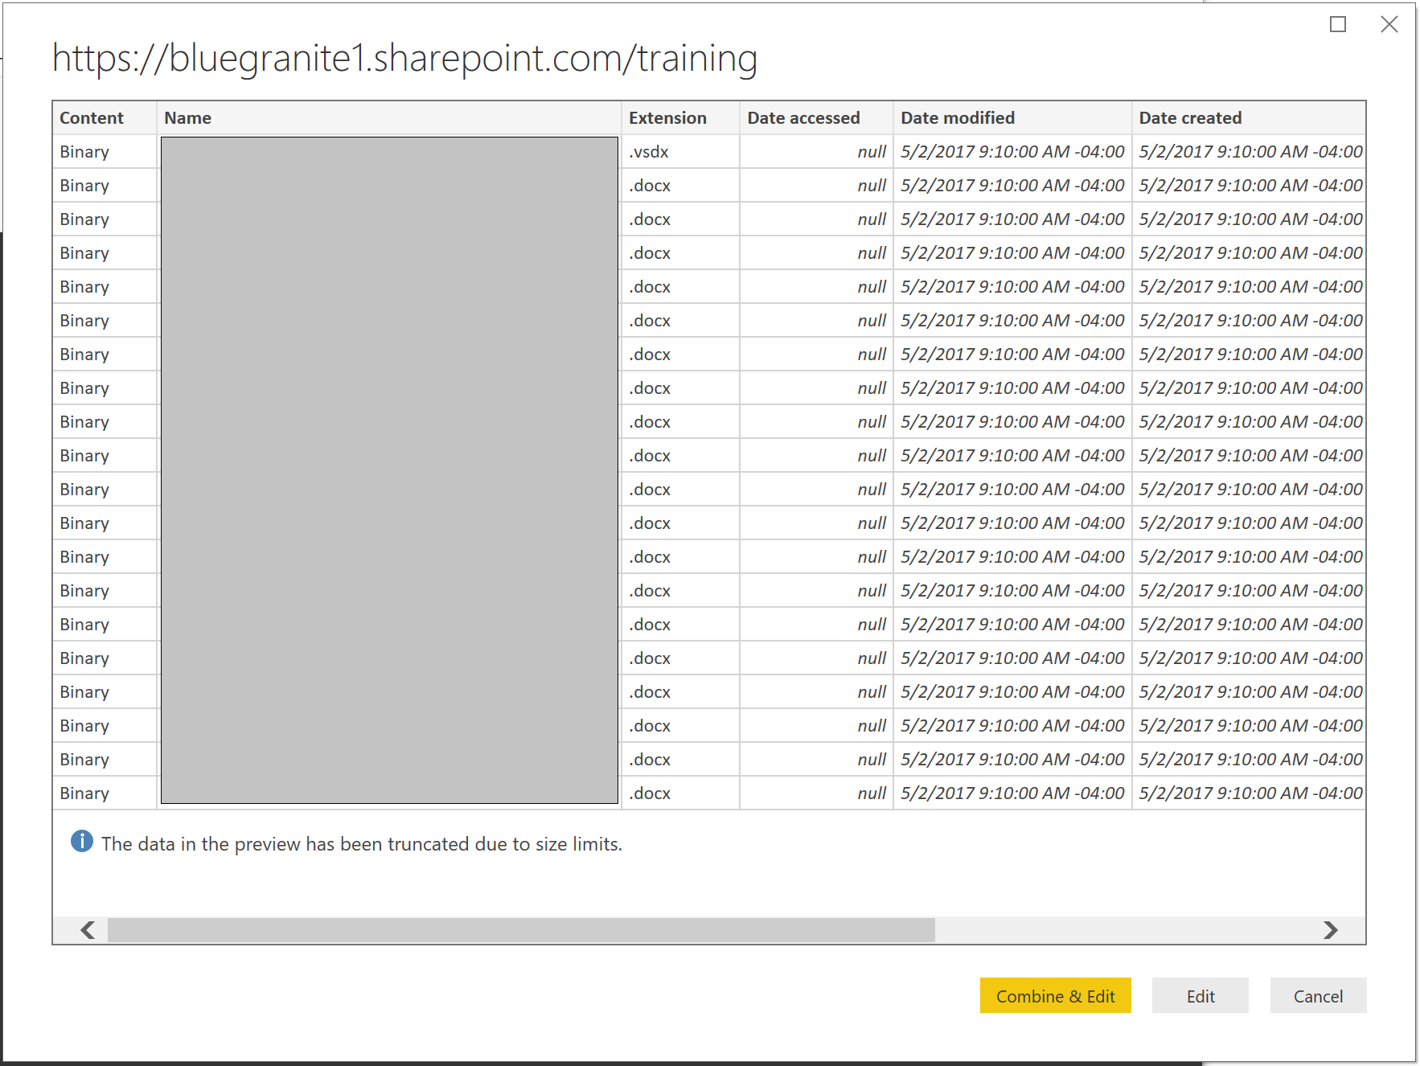Click the Binary cell in the .vsdx row

105,151
